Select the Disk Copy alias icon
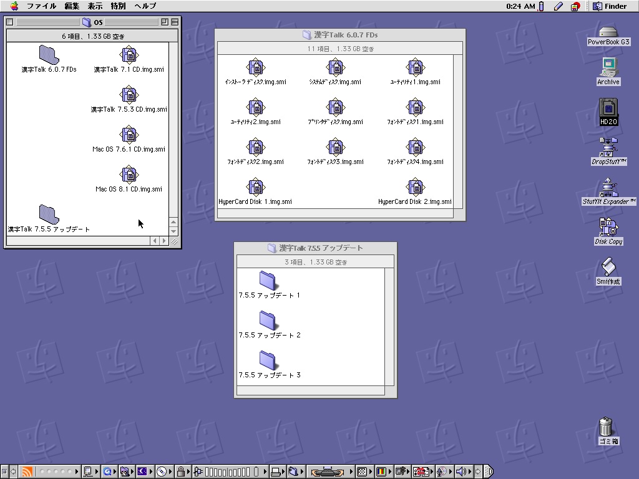Image resolution: width=639 pixels, height=479 pixels. [608, 227]
